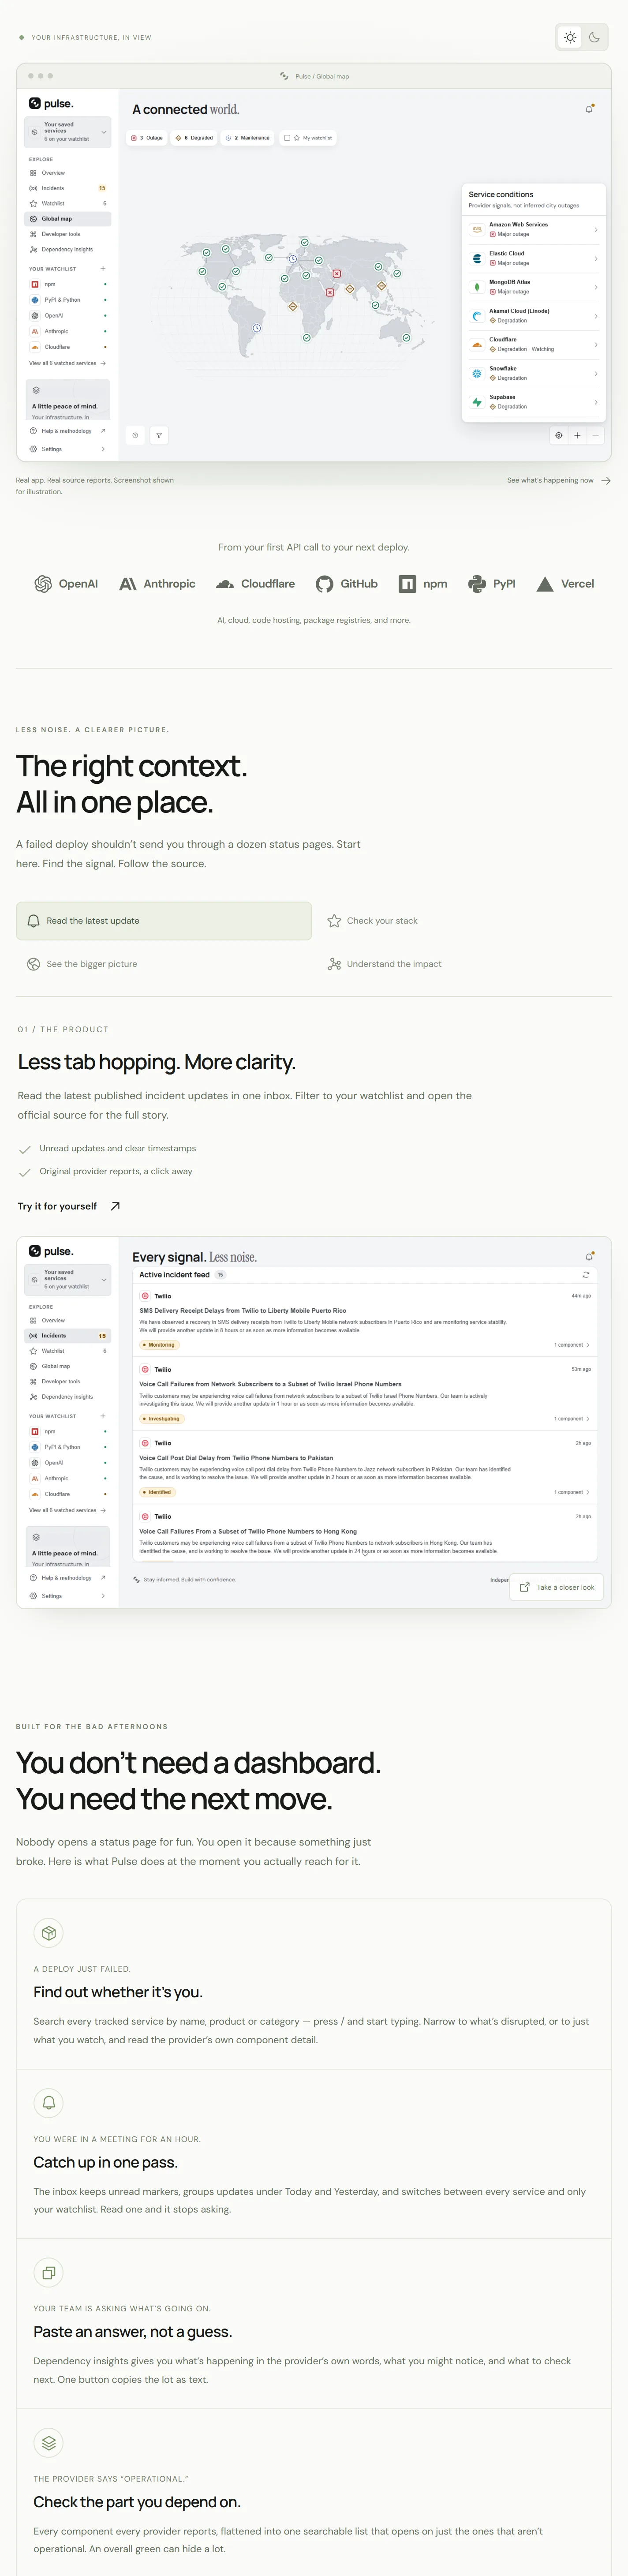Screen dimensions: 628x2576
Task: Click the pulse logo in Global map preview
Action: click(x=51, y=104)
